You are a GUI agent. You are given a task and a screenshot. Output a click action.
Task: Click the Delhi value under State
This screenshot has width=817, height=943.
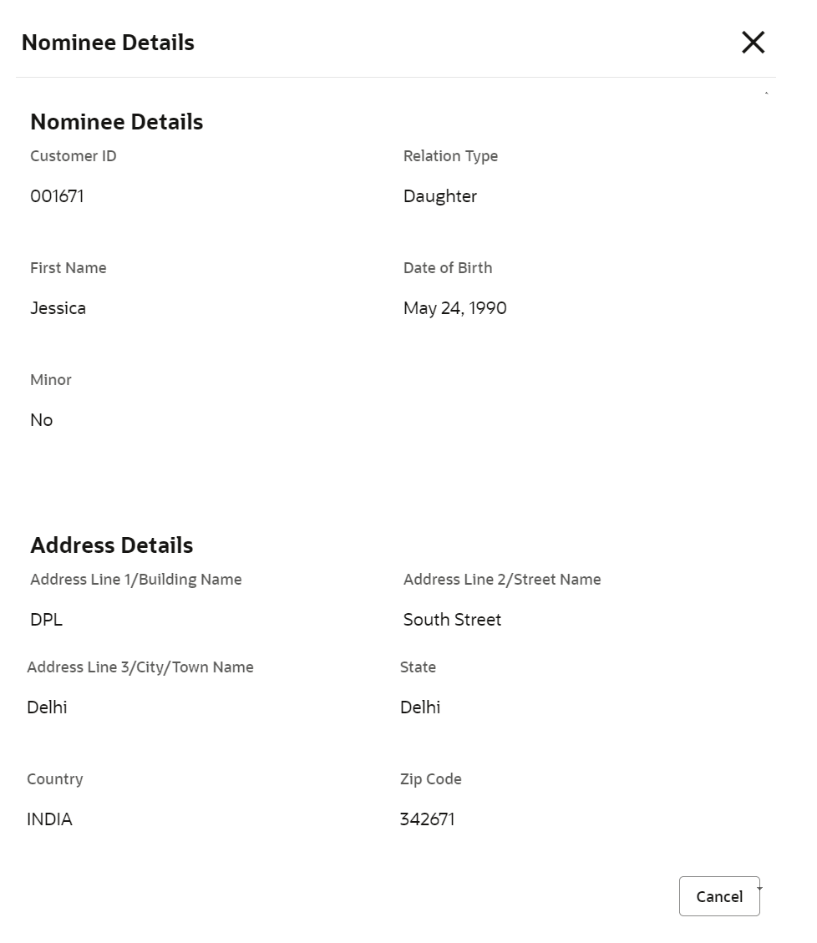(419, 707)
